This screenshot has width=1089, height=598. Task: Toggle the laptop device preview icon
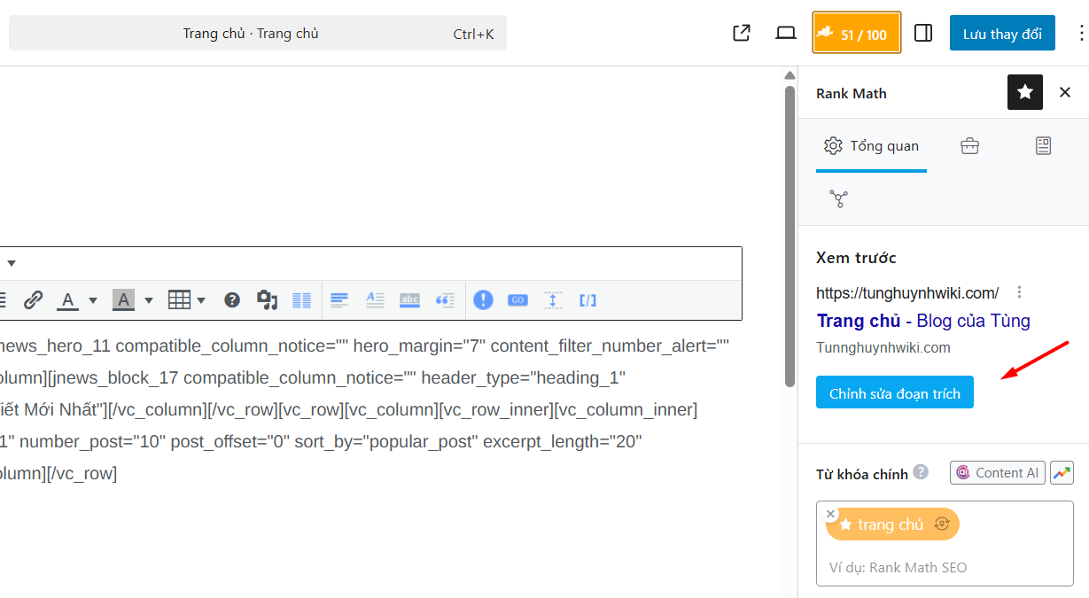tap(786, 34)
